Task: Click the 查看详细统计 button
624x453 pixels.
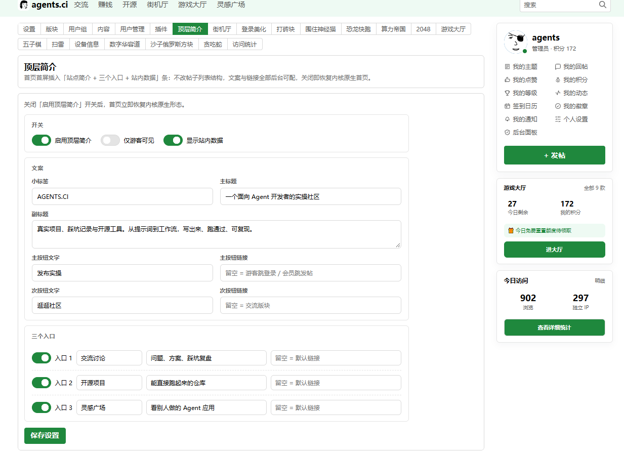Action: coord(555,327)
